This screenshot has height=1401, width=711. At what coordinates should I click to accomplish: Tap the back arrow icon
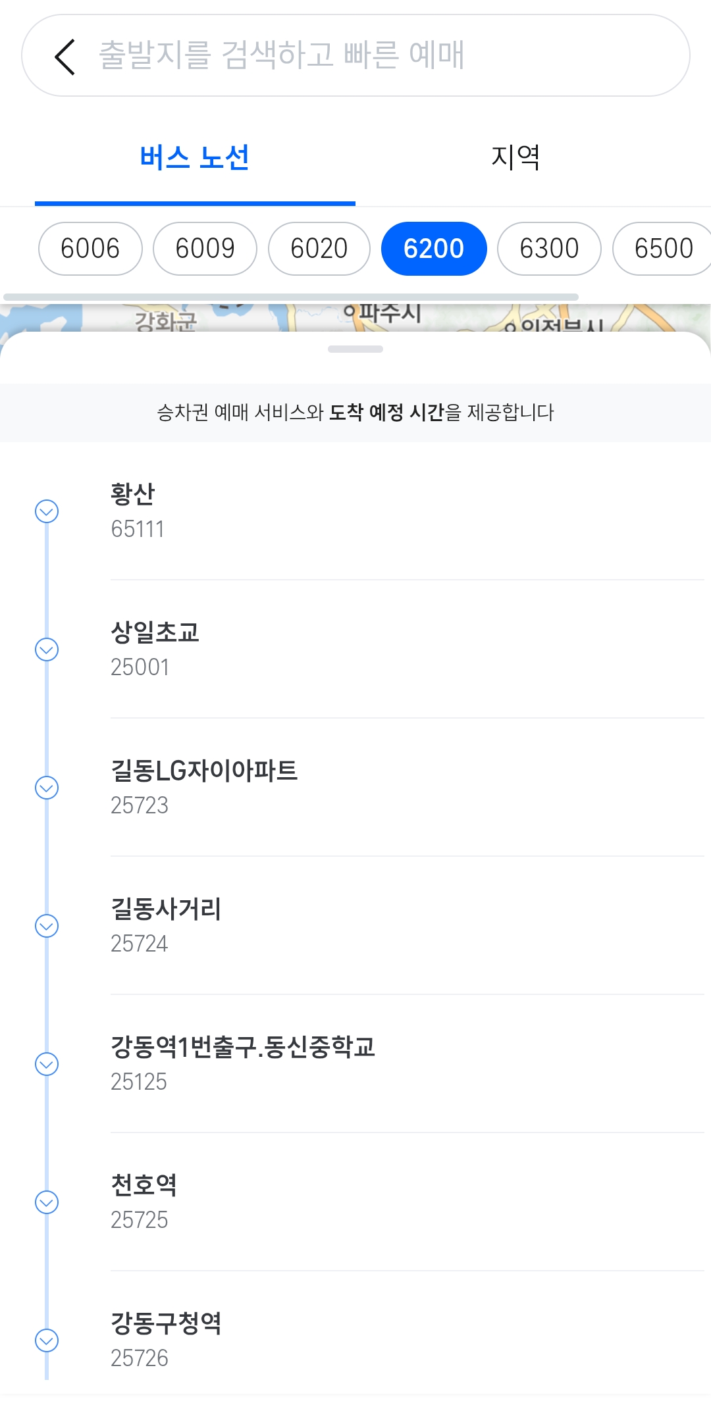click(65, 57)
